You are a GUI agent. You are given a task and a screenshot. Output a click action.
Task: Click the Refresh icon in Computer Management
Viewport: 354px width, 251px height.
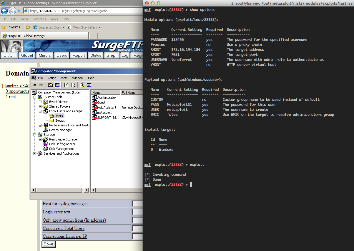66,85
